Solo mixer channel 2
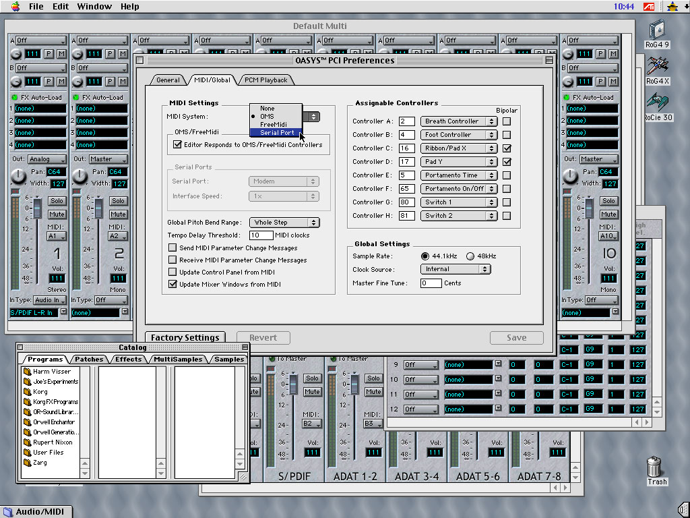The image size is (690, 518). click(118, 201)
